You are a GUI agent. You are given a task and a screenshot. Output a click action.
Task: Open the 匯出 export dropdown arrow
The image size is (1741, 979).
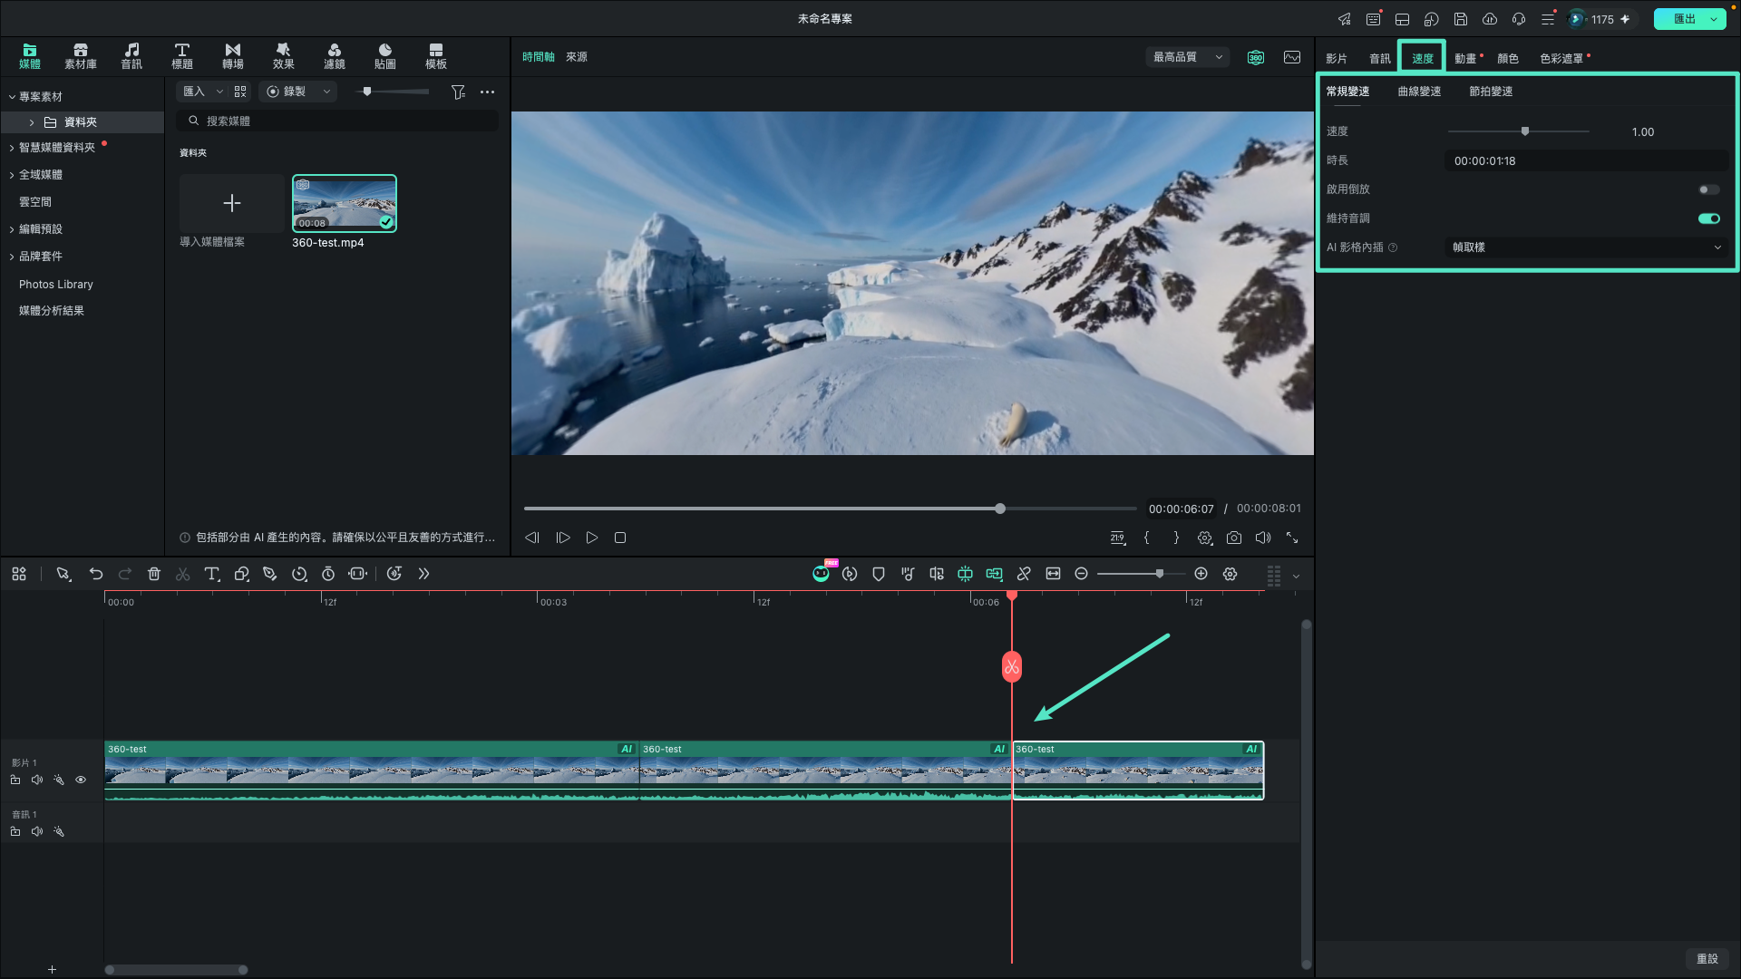pyautogui.click(x=1715, y=19)
